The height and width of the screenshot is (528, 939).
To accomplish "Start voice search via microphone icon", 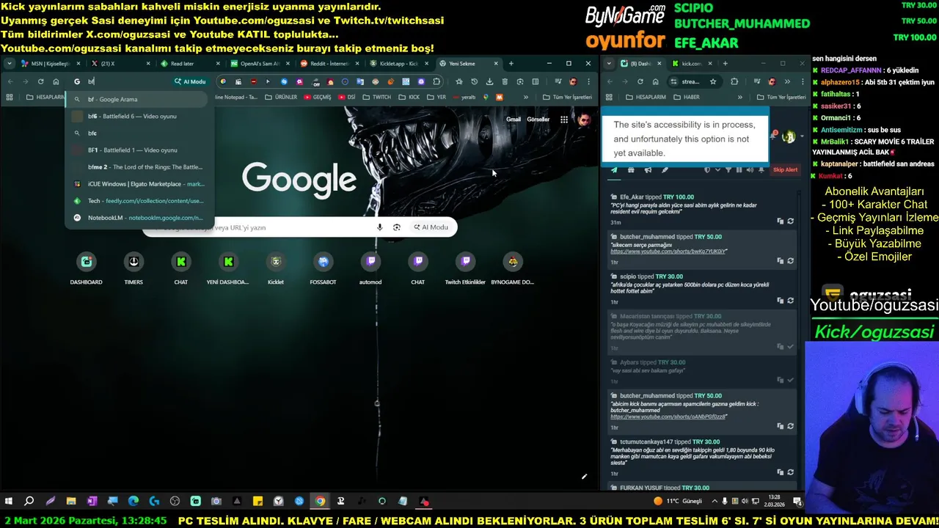I will tap(379, 227).
